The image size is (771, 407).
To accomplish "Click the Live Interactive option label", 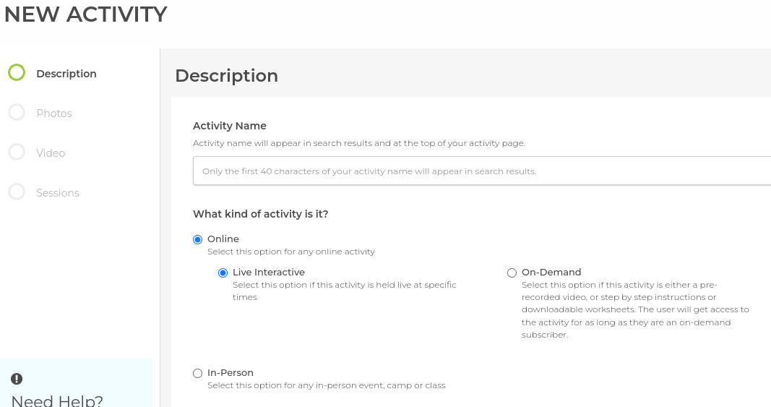I will pos(269,272).
